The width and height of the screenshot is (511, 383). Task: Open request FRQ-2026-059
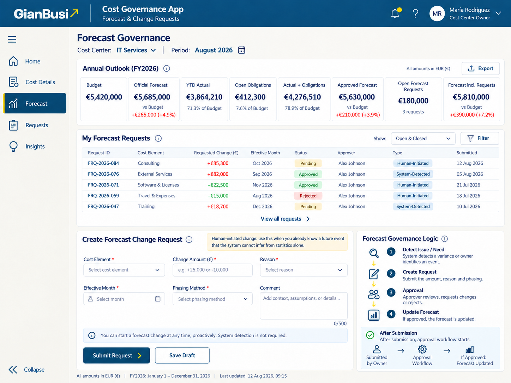[x=103, y=196]
